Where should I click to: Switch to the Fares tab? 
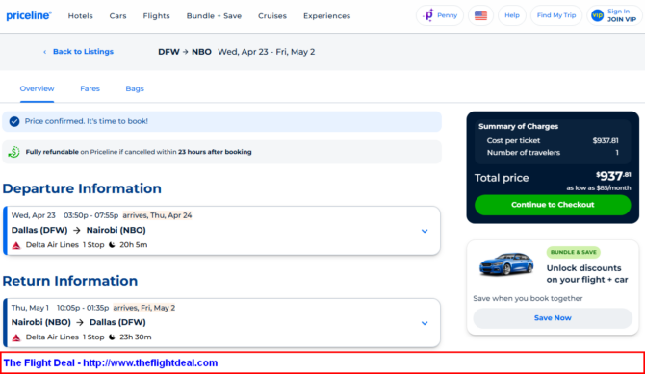click(90, 88)
